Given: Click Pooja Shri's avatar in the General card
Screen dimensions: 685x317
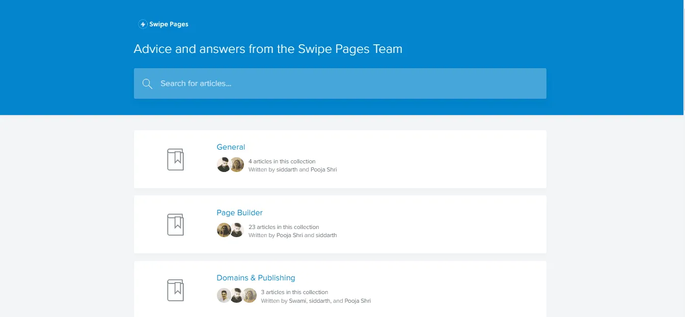Looking at the screenshot, I should (x=236, y=164).
